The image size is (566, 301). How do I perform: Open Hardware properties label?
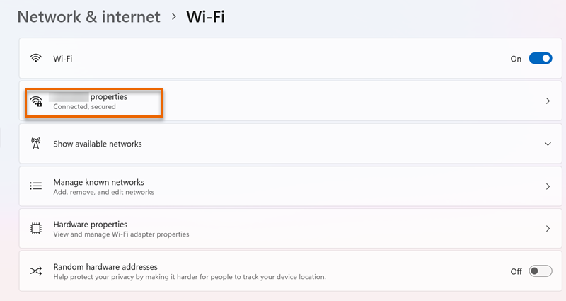tap(90, 225)
